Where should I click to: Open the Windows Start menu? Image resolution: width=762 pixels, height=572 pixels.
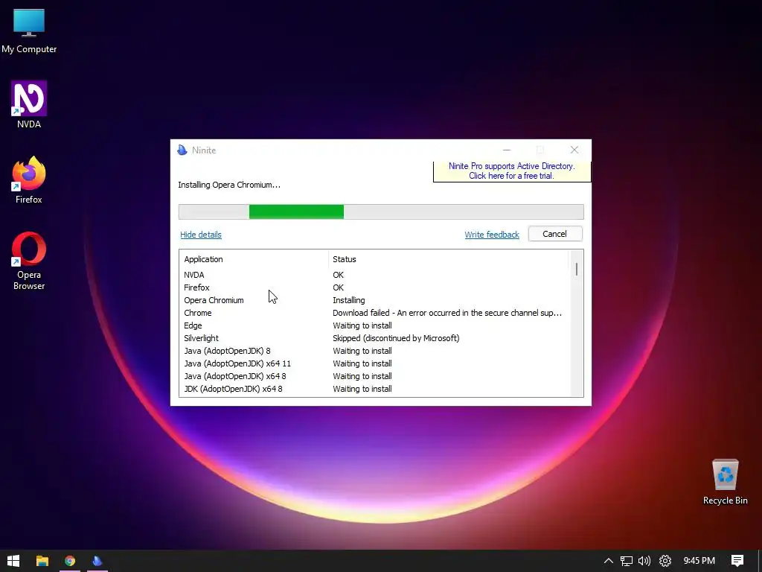click(x=13, y=561)
